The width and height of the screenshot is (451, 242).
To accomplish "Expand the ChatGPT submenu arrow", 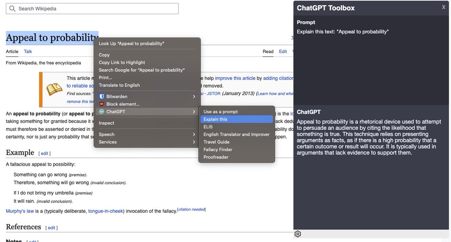I will coord(194,112).
